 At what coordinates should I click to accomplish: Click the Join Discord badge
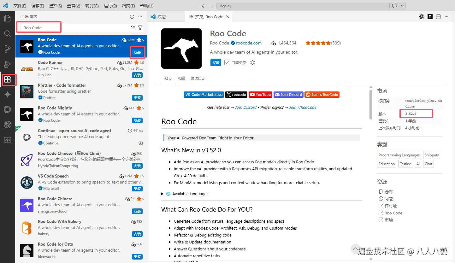coord(288,95)
